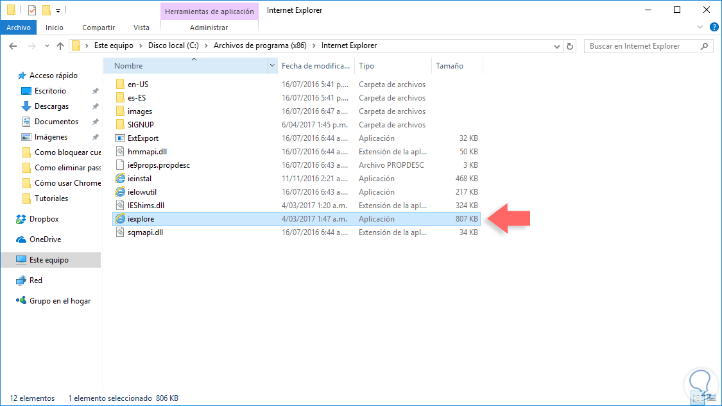Select the IEShims.dll file icon

120,206
